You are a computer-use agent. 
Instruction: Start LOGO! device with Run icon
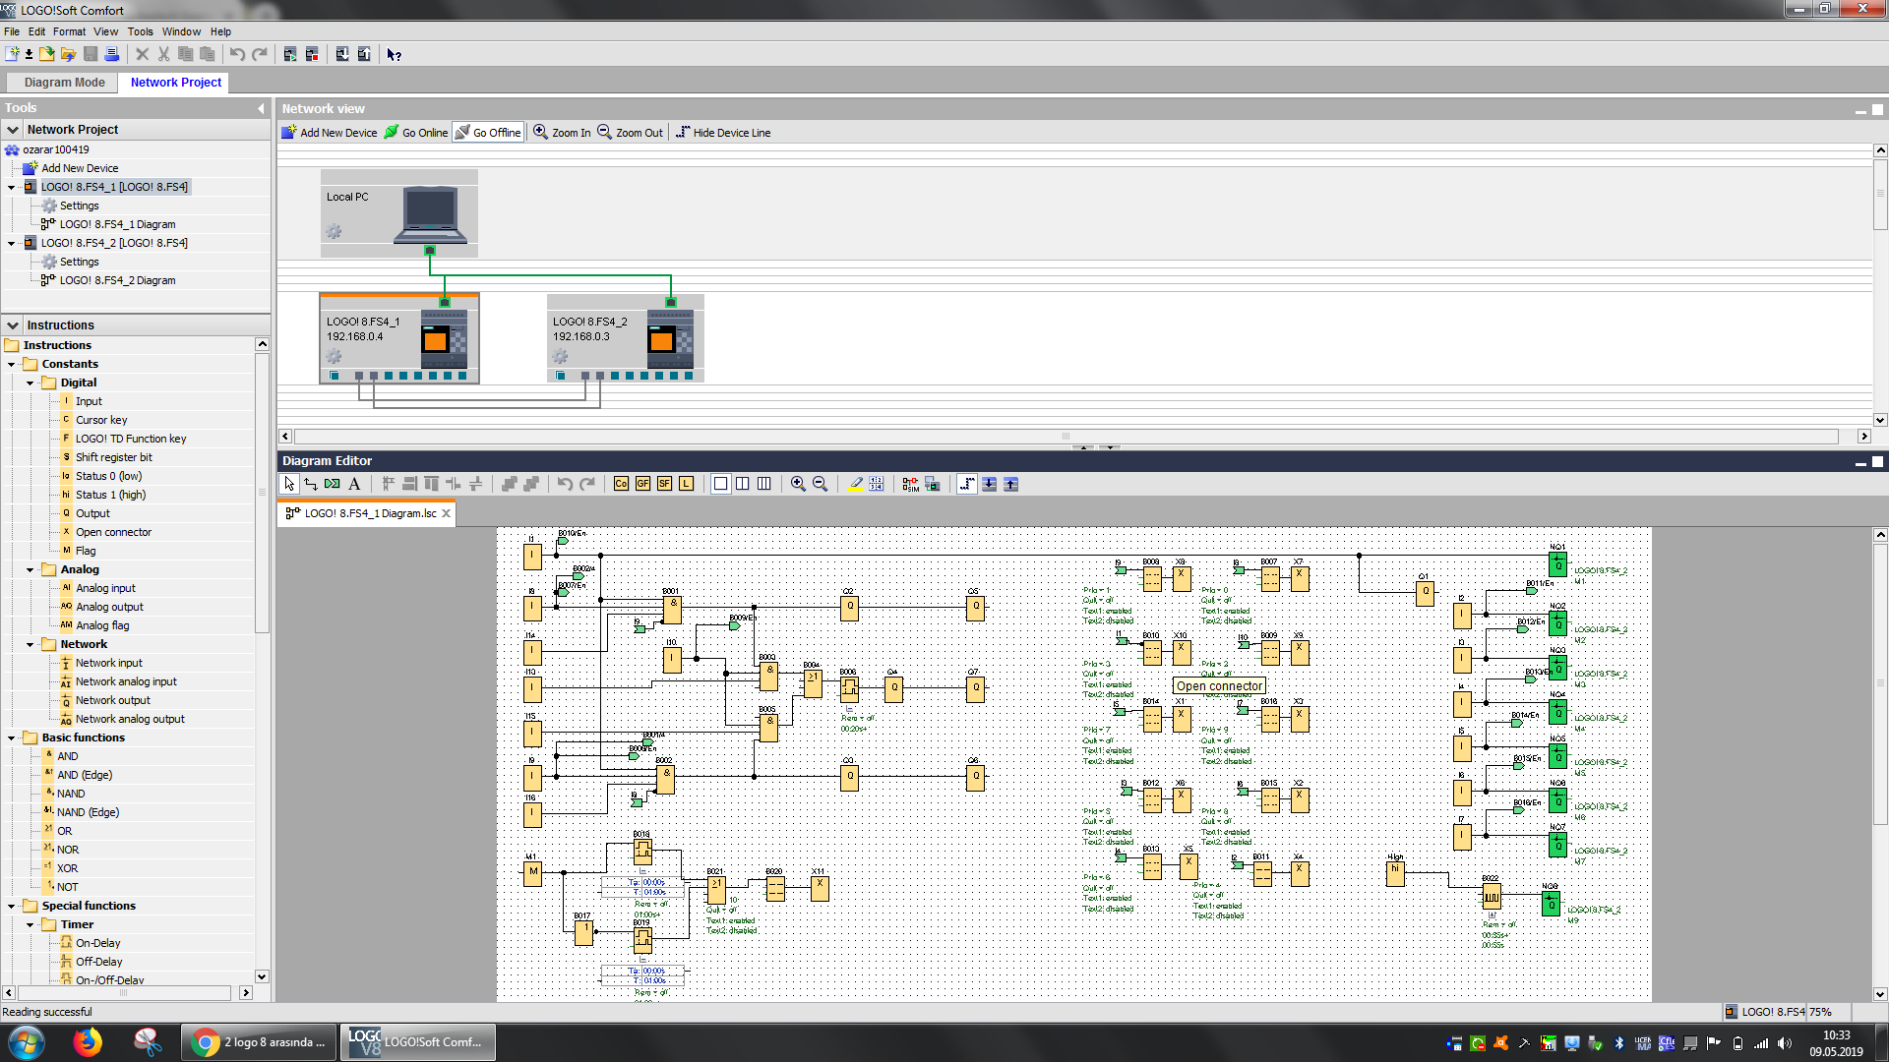point(290,54)
